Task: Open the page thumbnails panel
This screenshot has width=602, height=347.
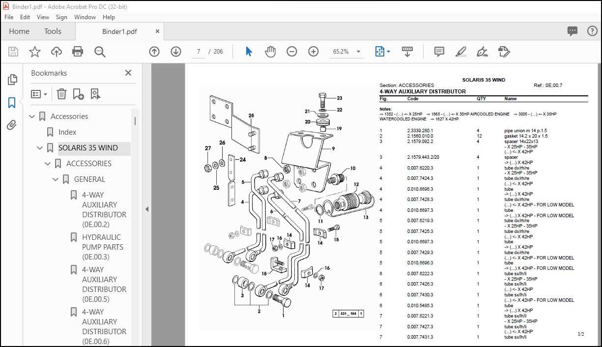Action: click(x=12, y=80)
